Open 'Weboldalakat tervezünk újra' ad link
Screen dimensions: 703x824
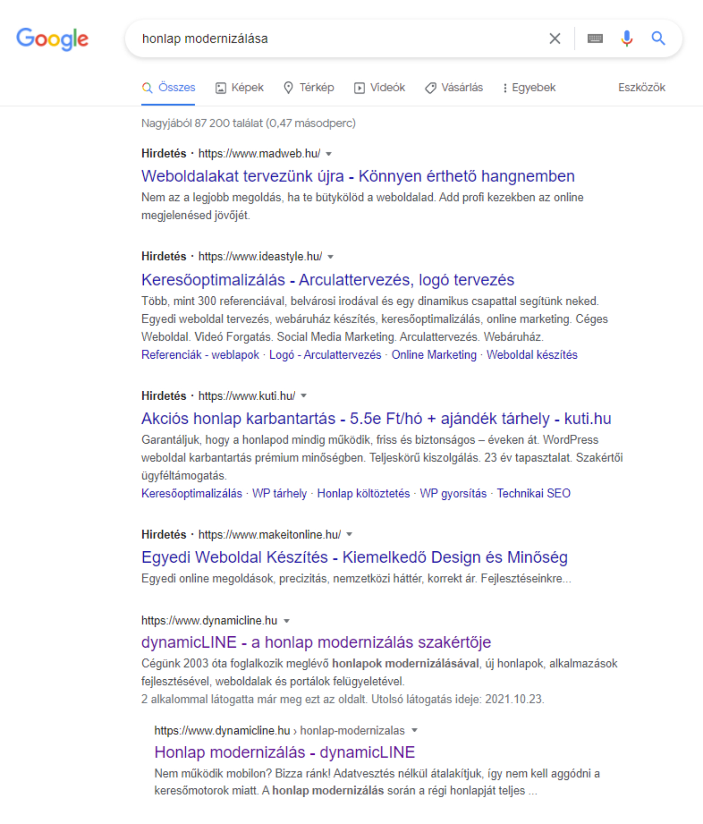pos(358,176)
